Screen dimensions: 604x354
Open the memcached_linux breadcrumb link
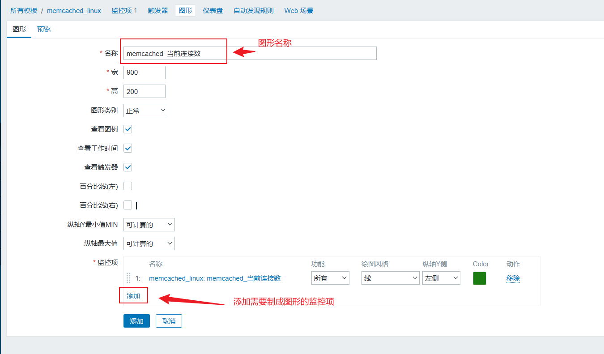click(74, 10)
